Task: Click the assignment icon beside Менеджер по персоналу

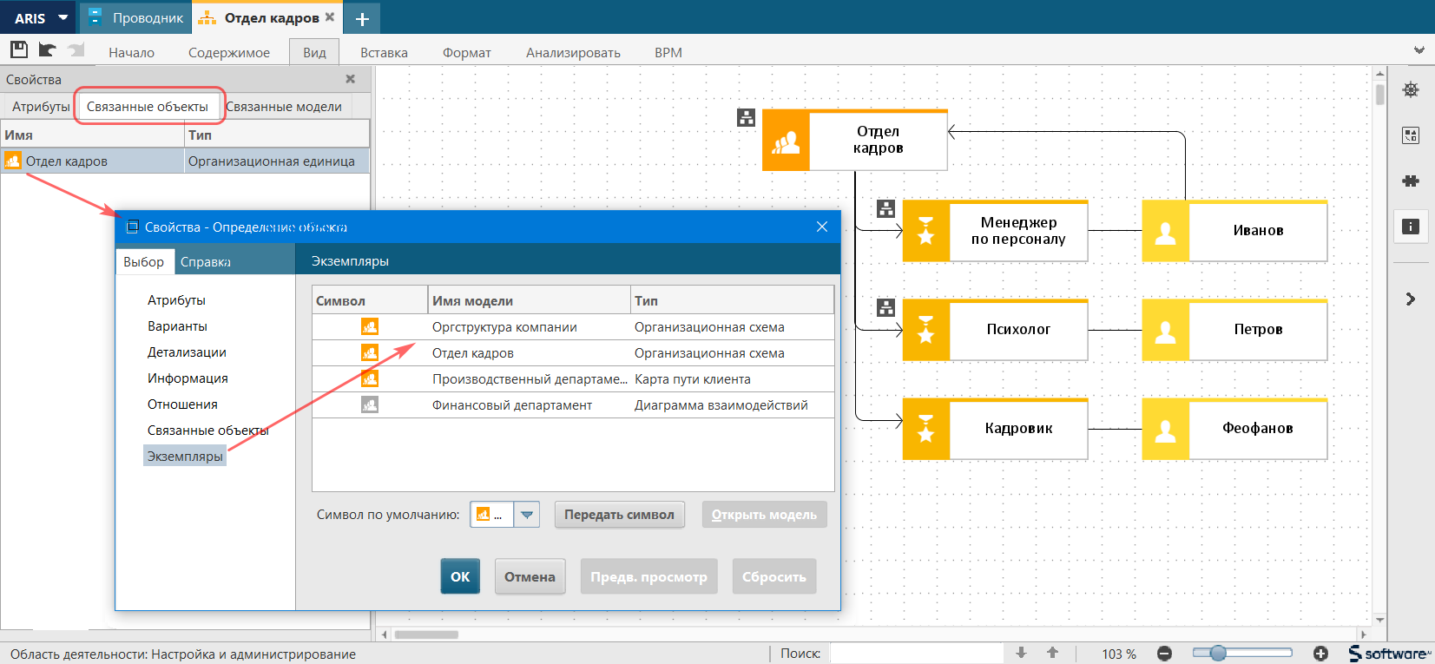Action: 885,208
